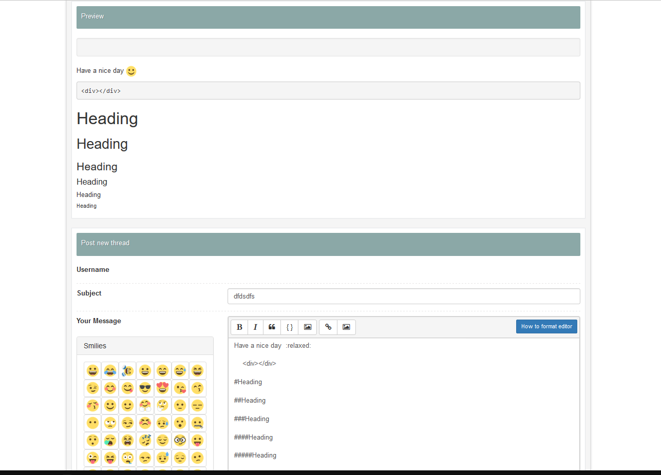Insert the sunglasses smiley
This screenshot has width=661, height=475.
pyautogui.click(x=145, y=388)
